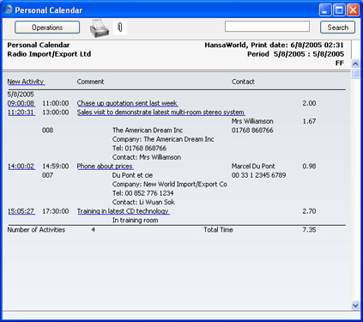Image resolution: width=363 pixels, height=322 pixels.
Task: Click duration value '2.00'
Action: point(309,103)
